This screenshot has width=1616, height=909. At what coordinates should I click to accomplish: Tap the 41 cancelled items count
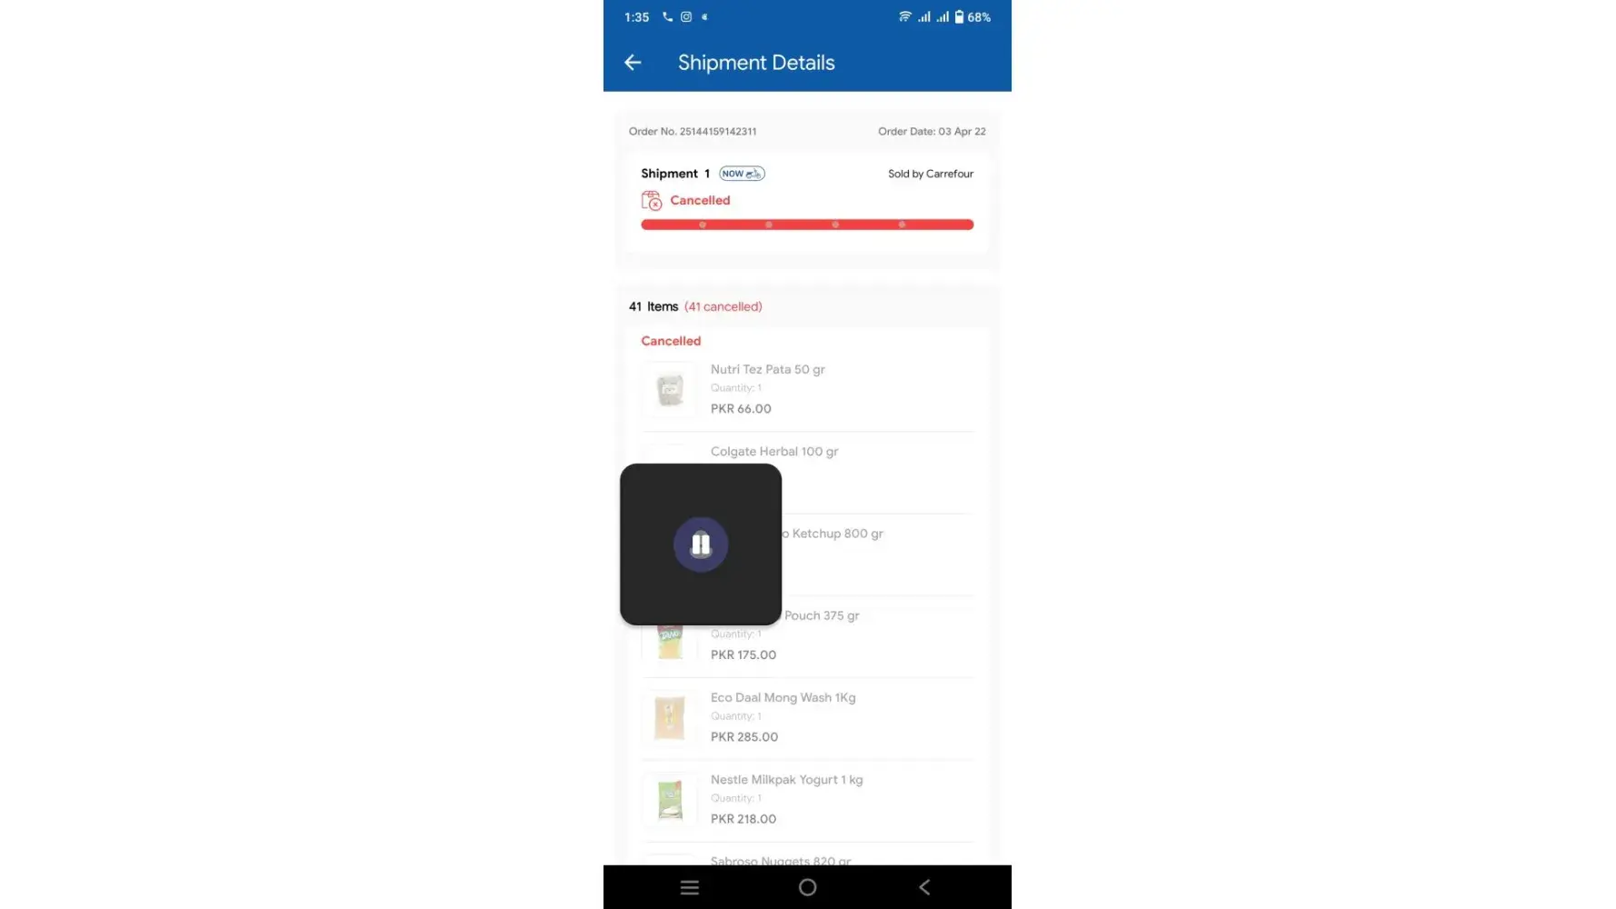[723, 306]
